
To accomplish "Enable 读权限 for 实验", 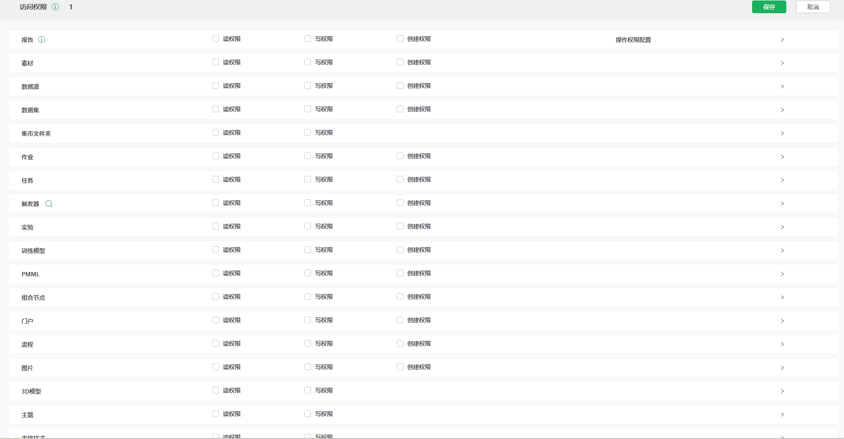I will click(216, 226).
